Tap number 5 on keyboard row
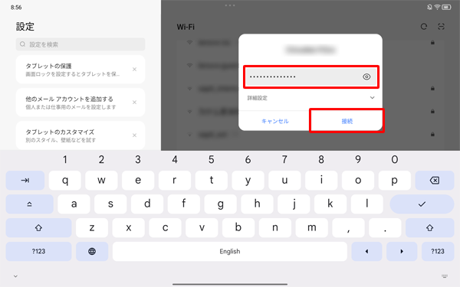This screenshot has height=287, width=460. coord(212,160)
